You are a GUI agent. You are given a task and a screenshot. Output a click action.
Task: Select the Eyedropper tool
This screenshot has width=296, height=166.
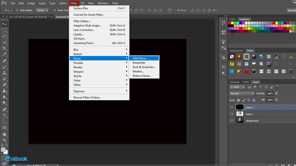4,54
